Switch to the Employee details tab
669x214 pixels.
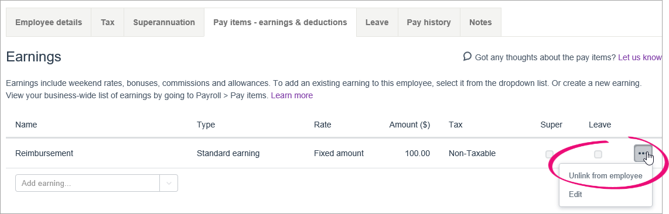(x=49, y=23)
